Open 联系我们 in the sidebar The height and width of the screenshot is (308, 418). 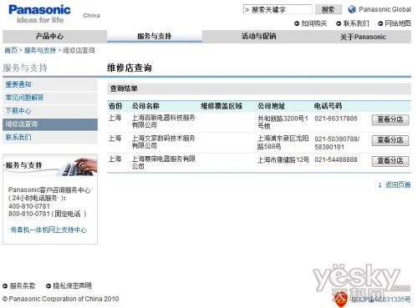[x=50, y=137]
